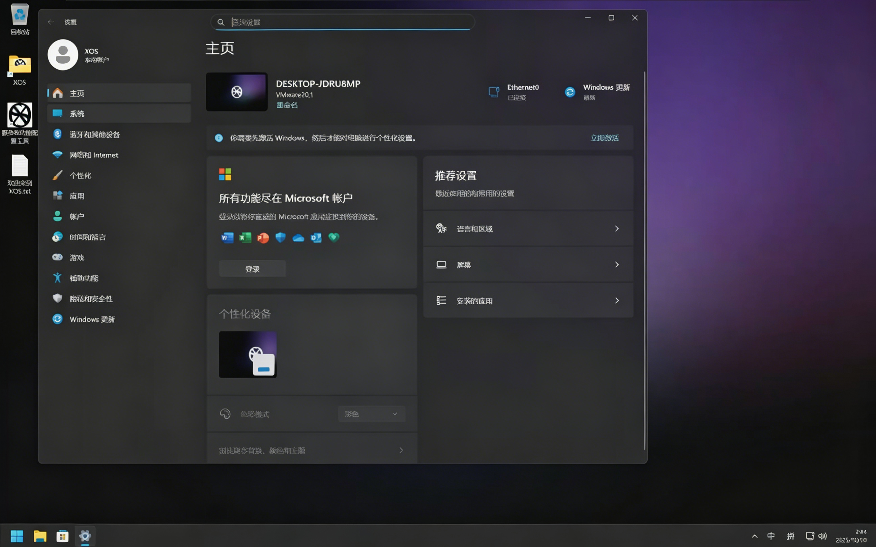Click the 中 input language indicator
Viewport: 876px width, 547px height.
click(x=771, y=536)
